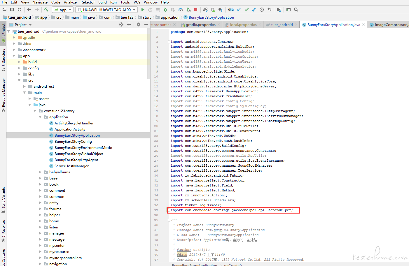Image resolution: width=409 pixels, height=266 pixels.
Task: Click the Open folder toolbar icon
Action: click(x=4, y=10)
